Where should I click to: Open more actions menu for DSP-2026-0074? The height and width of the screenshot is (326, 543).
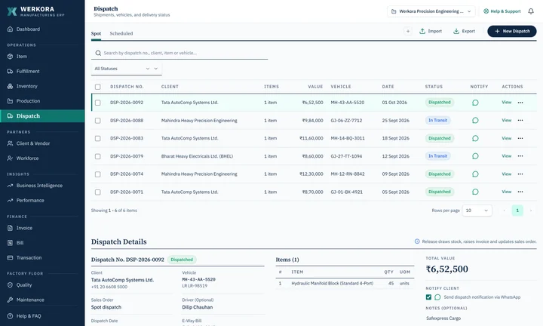pyautogui.click(x=520, y=174)
